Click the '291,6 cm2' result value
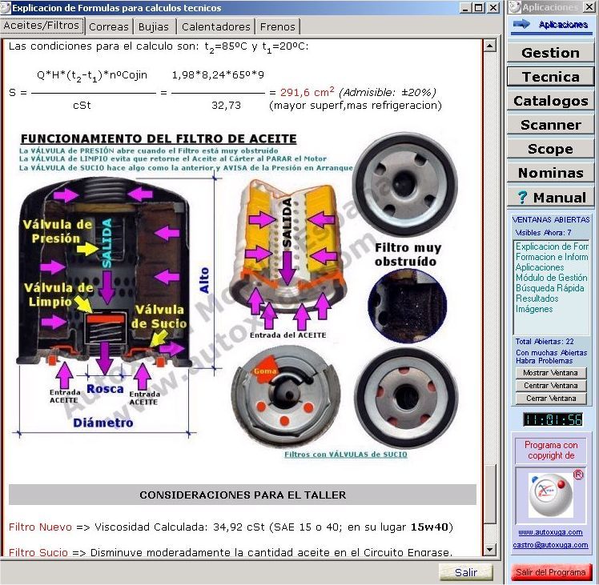The height and width of the screenshot is (585, 599). click(x=308, y=92)
